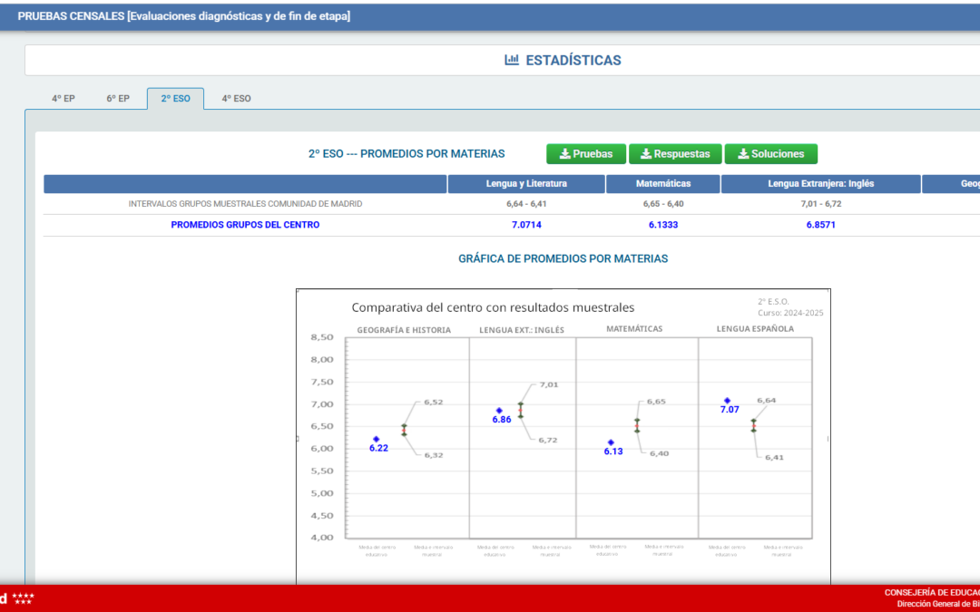The height and width of the screenshot is (612, 980).
Task: Go to the 4º ESO tab
Action: point(236,99)
